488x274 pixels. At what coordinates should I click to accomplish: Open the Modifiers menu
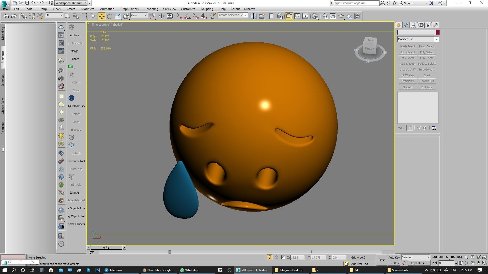[88, 9]
